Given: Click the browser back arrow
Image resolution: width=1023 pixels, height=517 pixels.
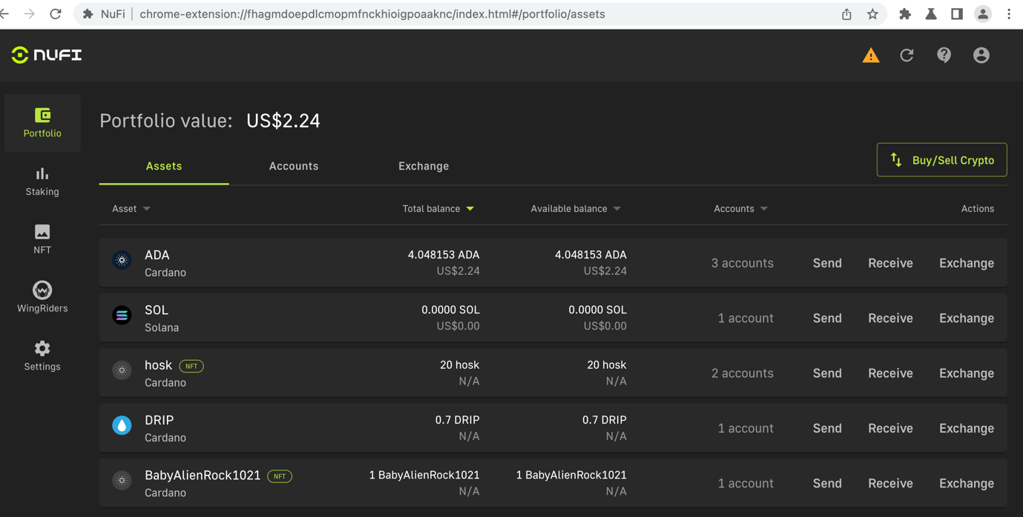Looking at the screenshot, I should pos(5,14).
